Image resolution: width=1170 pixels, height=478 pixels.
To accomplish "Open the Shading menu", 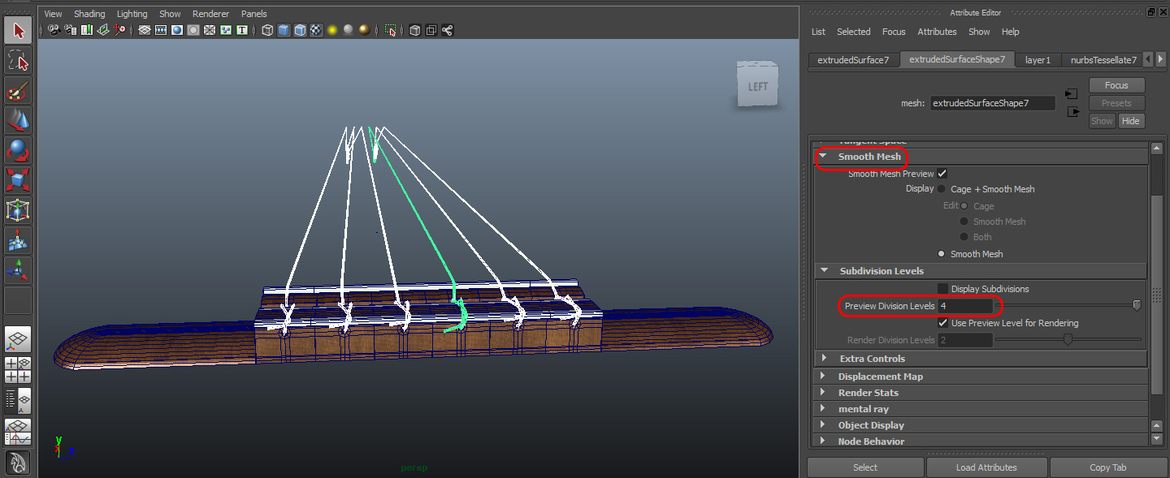I will 89,14.
